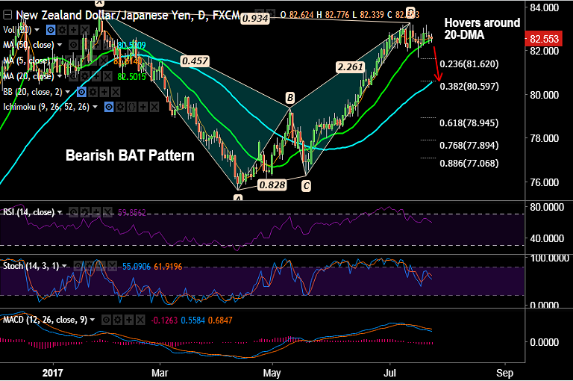This screenshot has height=381, width=573.
Task: Expand MA (20, close) dropdown arrow
Action: coord(60,76)
